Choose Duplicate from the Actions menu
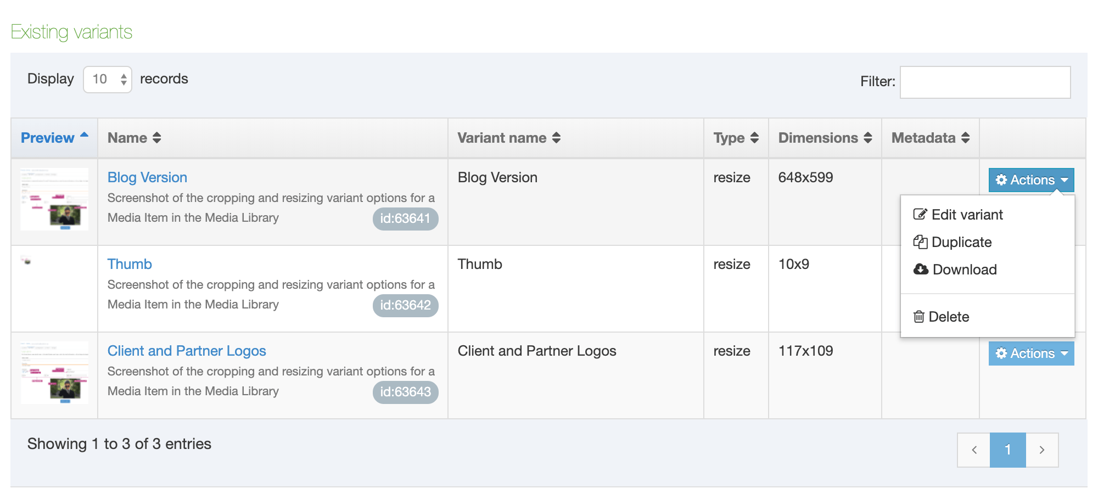The image size is (1098, 494). pos(961,242)
